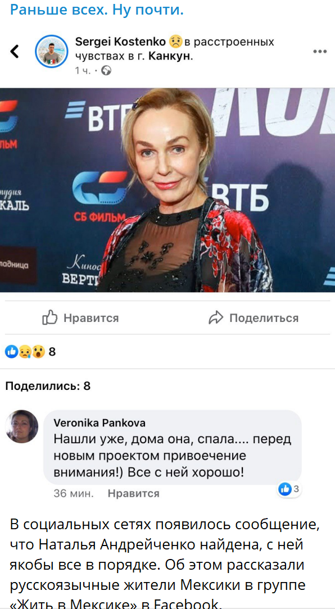The height and width of the screenshot is (609, 335).
Task: Click the thumbs-up icon next to Нравится
Action: pos(50,318)
